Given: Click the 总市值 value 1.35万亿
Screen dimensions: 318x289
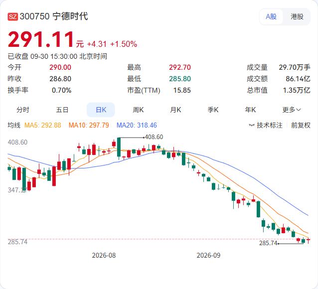Looking at the screenshot, I should (297, 90).
